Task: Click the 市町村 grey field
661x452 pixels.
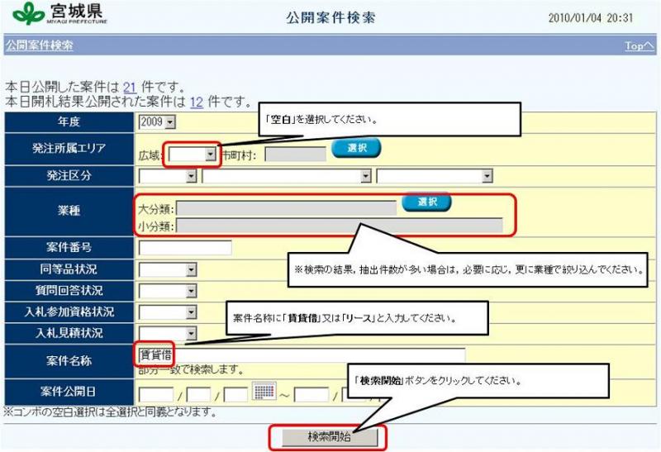Action: coord(295,155)
